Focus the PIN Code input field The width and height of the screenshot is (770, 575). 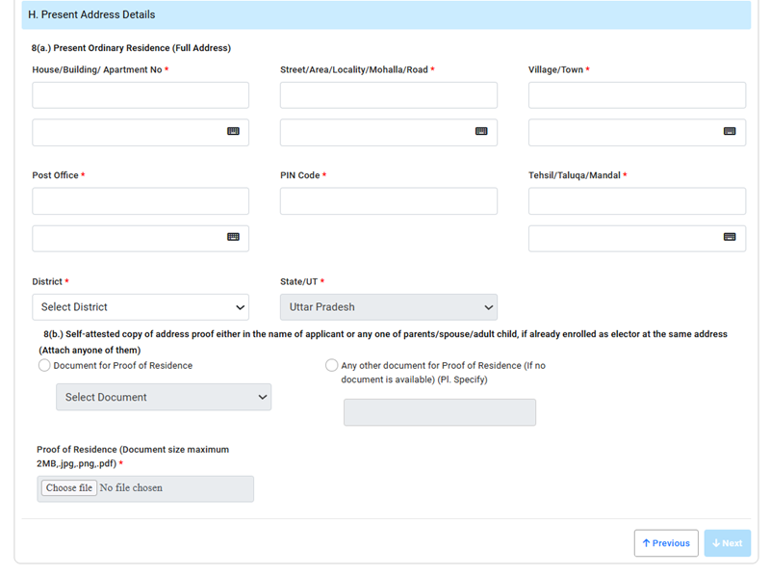pos(389,201)
